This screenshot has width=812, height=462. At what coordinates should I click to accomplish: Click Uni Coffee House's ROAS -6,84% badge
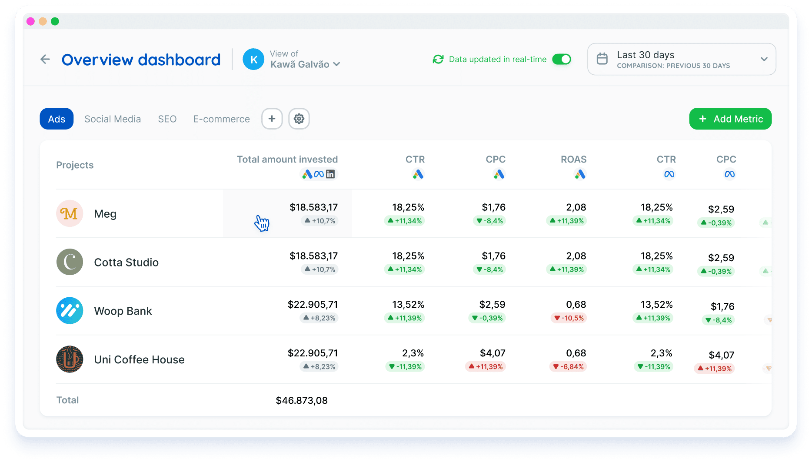[x=568, y=367]
